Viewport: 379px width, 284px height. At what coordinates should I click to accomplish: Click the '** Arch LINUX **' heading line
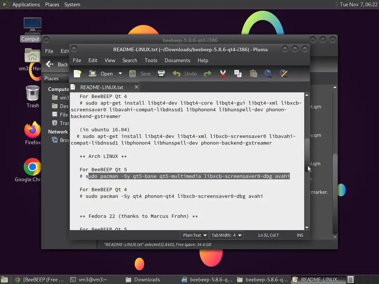(x=103, y=156)
